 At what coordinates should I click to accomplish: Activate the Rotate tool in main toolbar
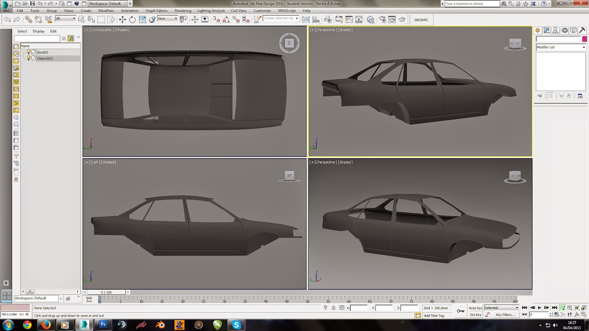(133, 19)
